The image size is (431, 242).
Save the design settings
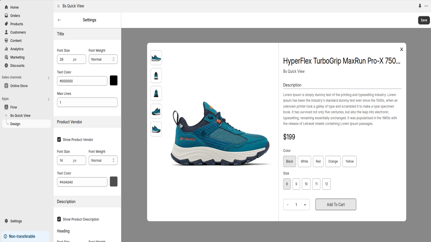(424, 20)
